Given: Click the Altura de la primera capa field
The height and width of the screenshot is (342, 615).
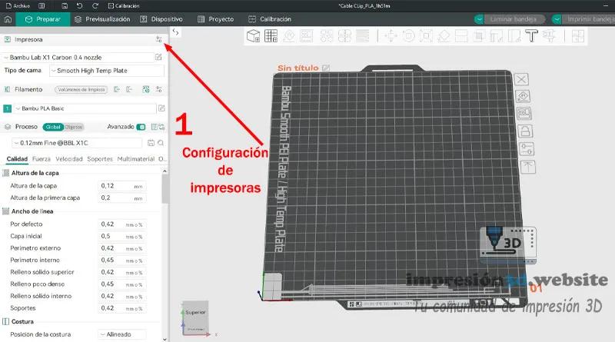Looking at the screenshot, I should click(x=122, y=198).
